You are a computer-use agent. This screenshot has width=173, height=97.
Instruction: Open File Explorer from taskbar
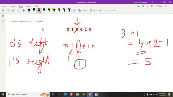pyautogui.click(x=78, y=95)
